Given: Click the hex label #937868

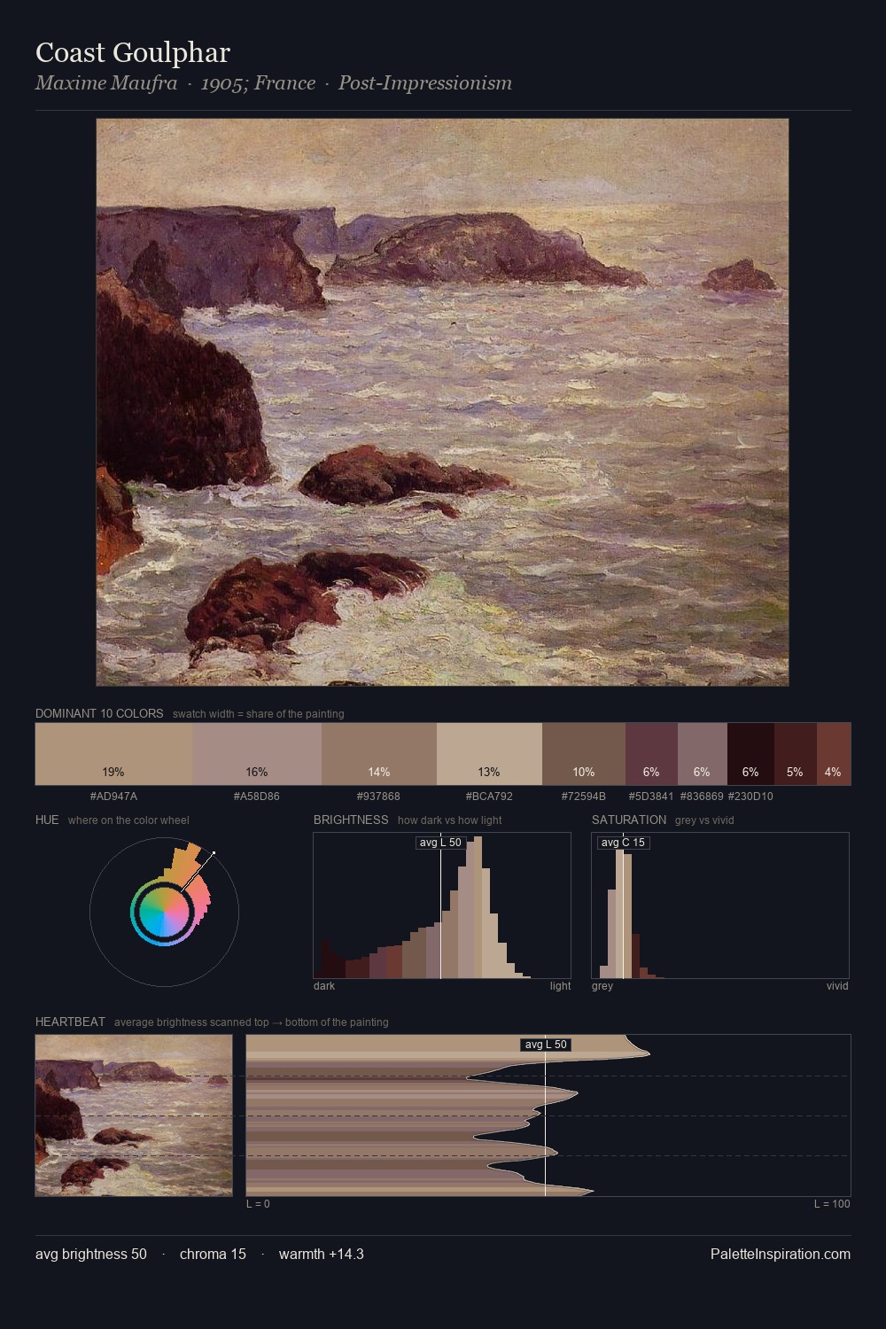Looking at the screenshot, I should [x=379, y=797].
